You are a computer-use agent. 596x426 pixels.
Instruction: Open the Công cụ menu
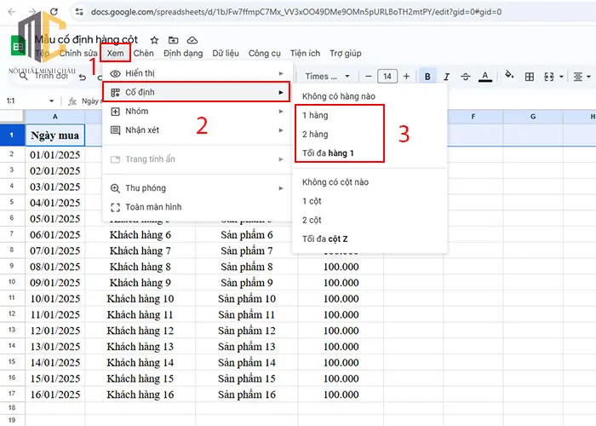pyautogui.click(x=265, y=53)
